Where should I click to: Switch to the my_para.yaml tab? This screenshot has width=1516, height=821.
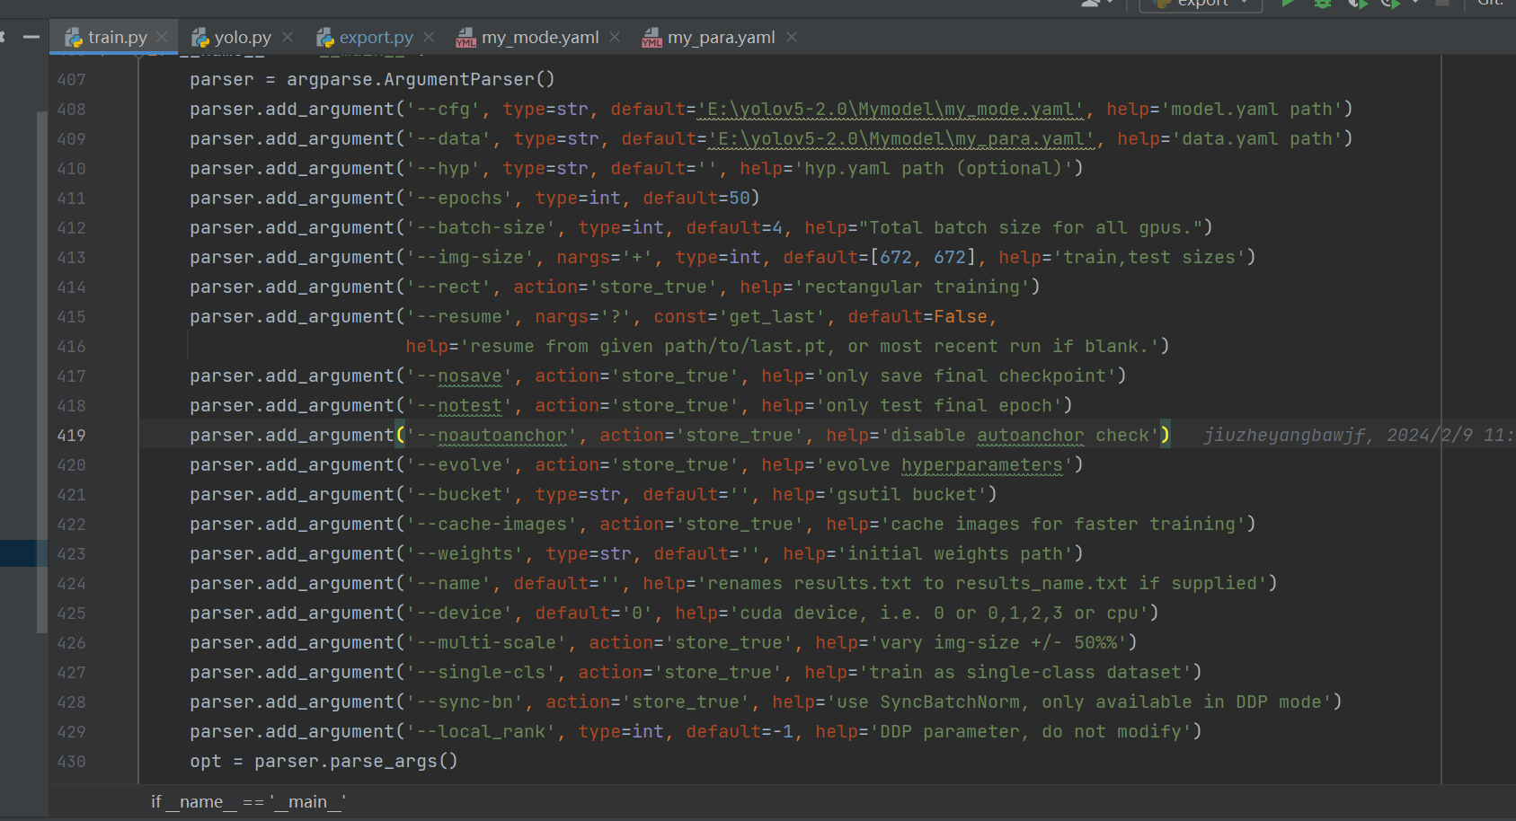[x=721, y=37]
